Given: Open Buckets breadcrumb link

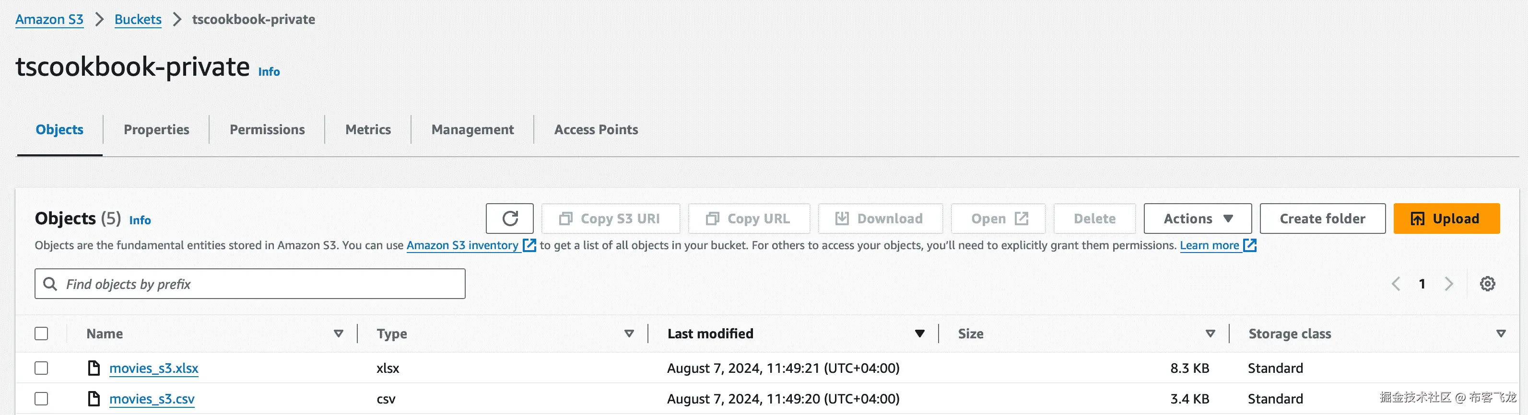Looking at the screenshot, I should pyautogui.click(x=138, y=20).
